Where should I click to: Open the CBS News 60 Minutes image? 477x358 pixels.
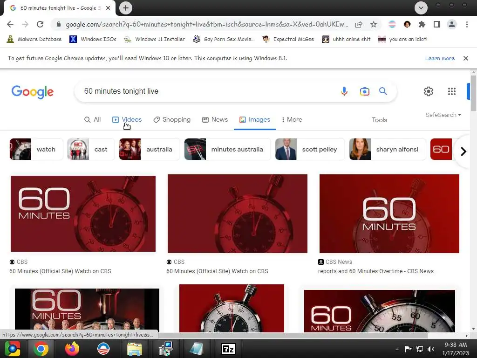[389, 213]
